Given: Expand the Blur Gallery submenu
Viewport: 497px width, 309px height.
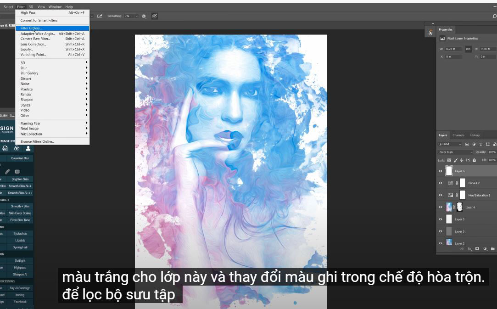Looking at the screenshot, I should coord(53,73).
